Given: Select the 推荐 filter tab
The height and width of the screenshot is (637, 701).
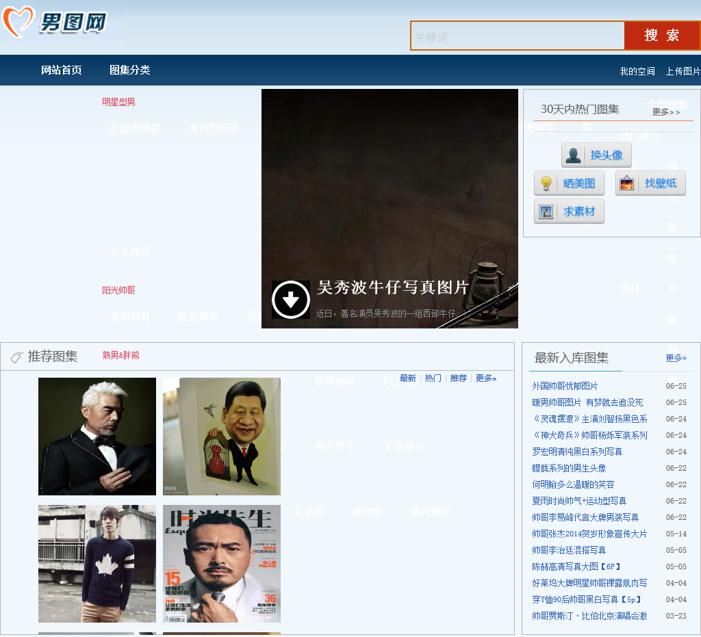Looking at the screenshot, I should point(458,378).
